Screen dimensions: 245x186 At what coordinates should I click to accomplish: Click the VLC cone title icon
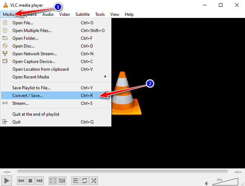6,5
